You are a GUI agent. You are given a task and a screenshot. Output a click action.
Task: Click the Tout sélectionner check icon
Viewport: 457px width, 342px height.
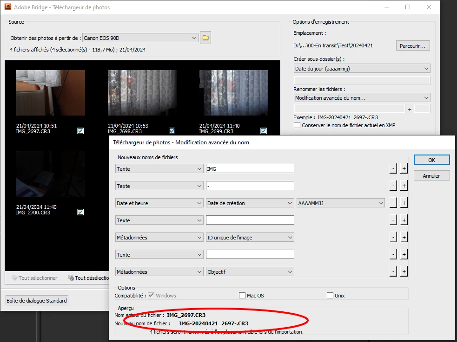(x=14, y=277)
